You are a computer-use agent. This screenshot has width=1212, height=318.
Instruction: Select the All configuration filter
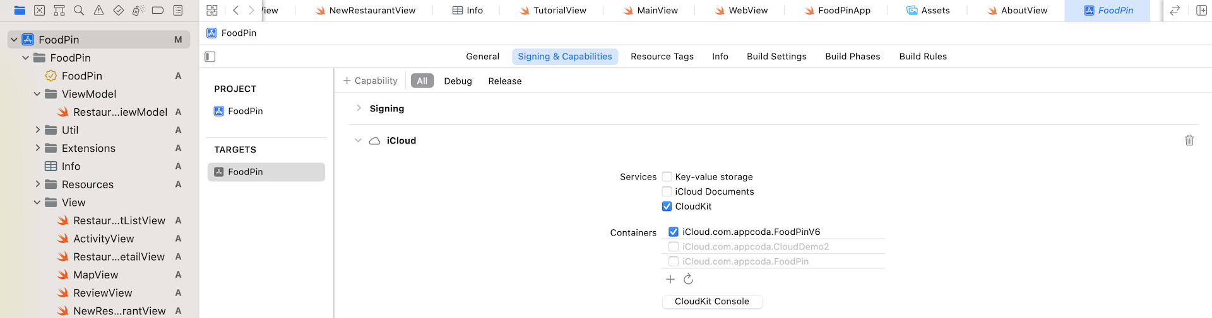pos(422,81)
